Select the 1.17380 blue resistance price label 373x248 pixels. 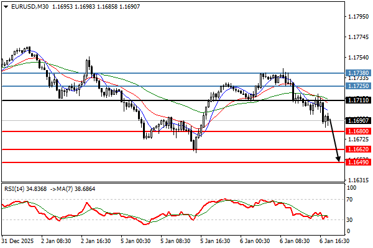pyautogui.click(x=357, y=73)
